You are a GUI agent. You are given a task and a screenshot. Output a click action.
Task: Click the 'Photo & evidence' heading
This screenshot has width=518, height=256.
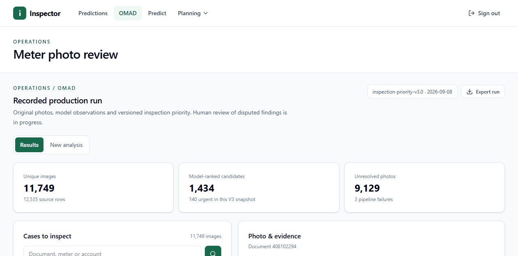point(275,236)
